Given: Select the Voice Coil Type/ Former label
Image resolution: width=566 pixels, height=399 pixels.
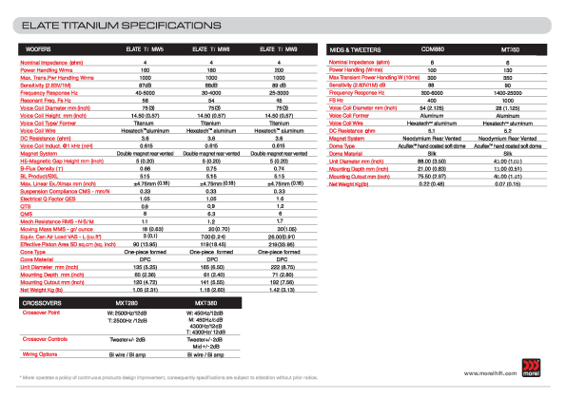Looking at the screenshot, I should [48, 123].
